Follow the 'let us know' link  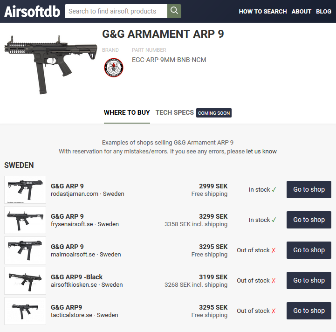pyautogui.click(x=261, y=152)
